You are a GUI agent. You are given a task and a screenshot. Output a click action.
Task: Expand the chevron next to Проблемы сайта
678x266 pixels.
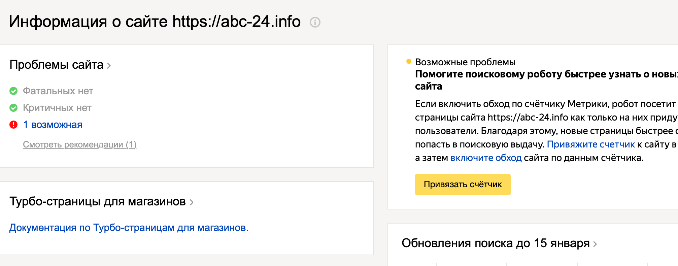tap(109, 65)
